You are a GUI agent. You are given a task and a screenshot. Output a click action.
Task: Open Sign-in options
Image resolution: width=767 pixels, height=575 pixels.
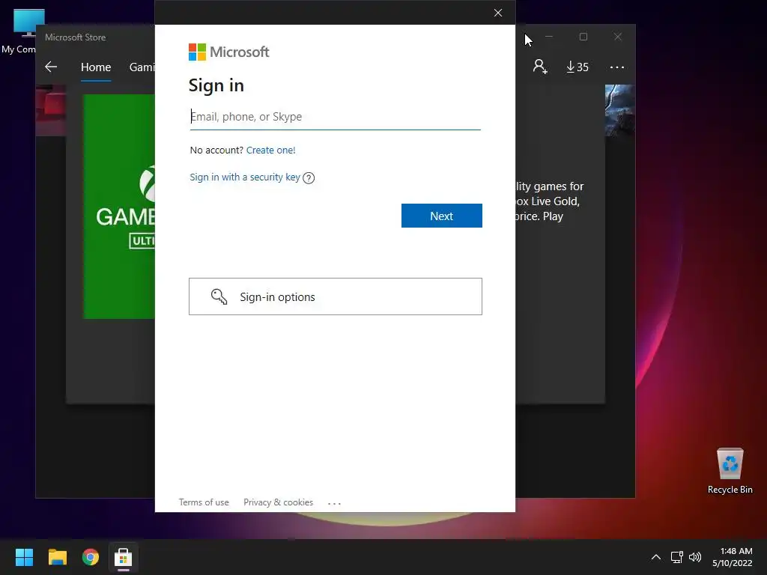click(336, 296)
